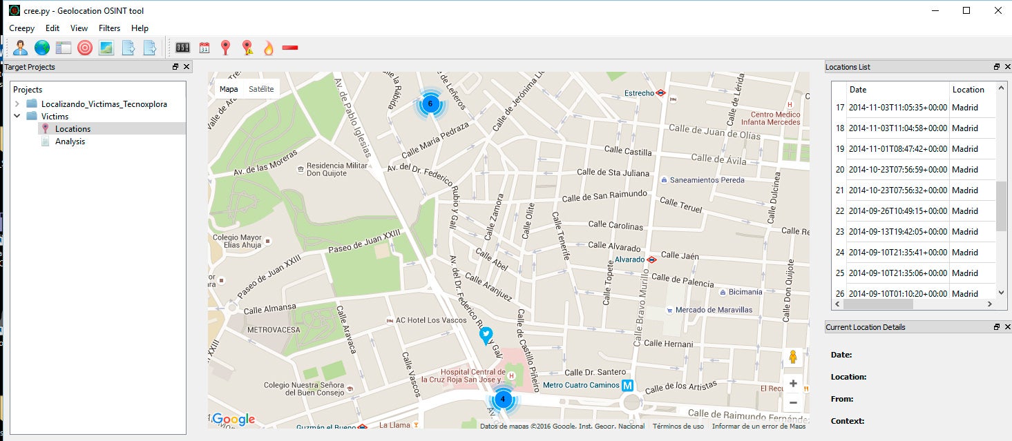This screenshot has width=1012, height=441.
Task: Click Alvarado metro station icon on map
Action: coord(651,259)
